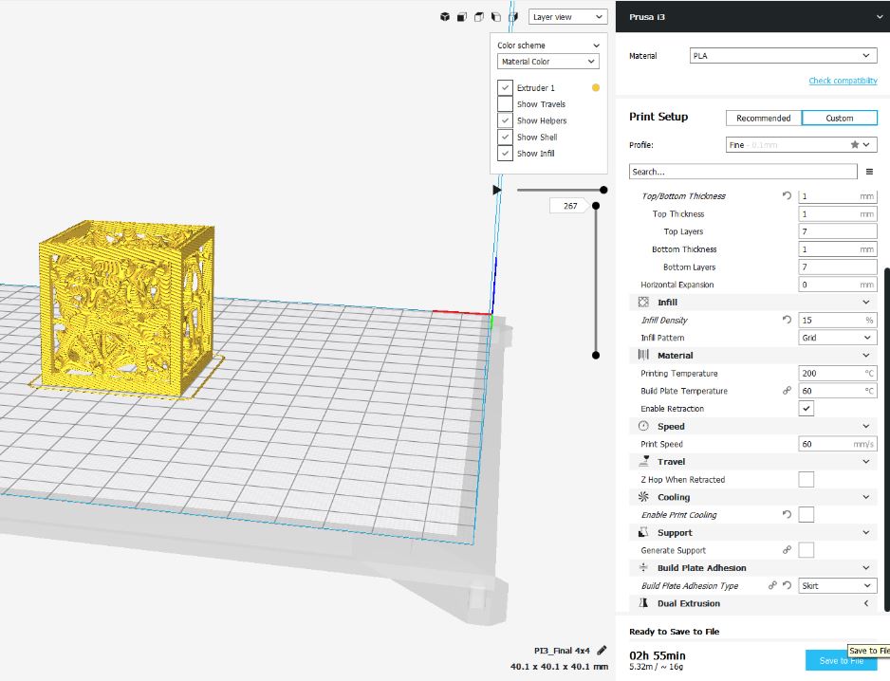Switch camera to left side view
Viewport: 890px width, 681px height.
tap(496, 17)
